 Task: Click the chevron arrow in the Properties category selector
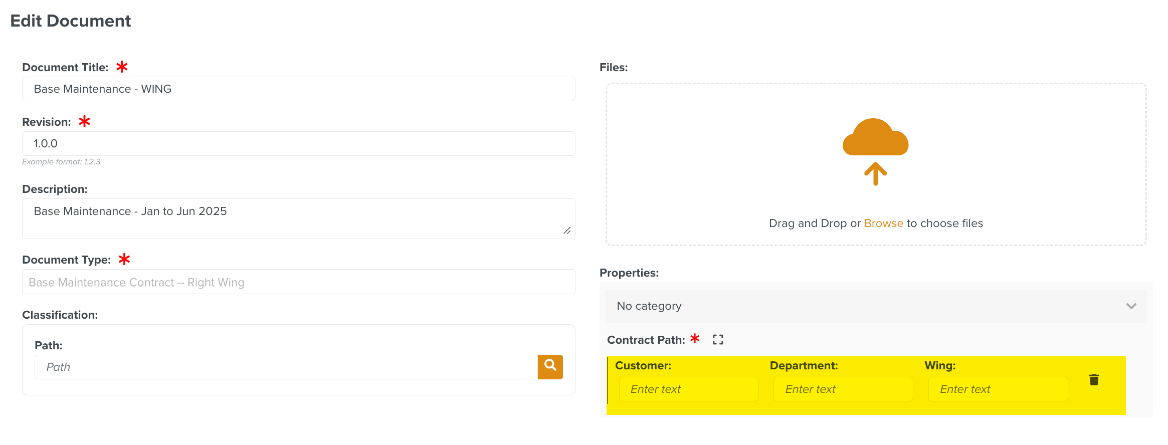pos(1131,306)
